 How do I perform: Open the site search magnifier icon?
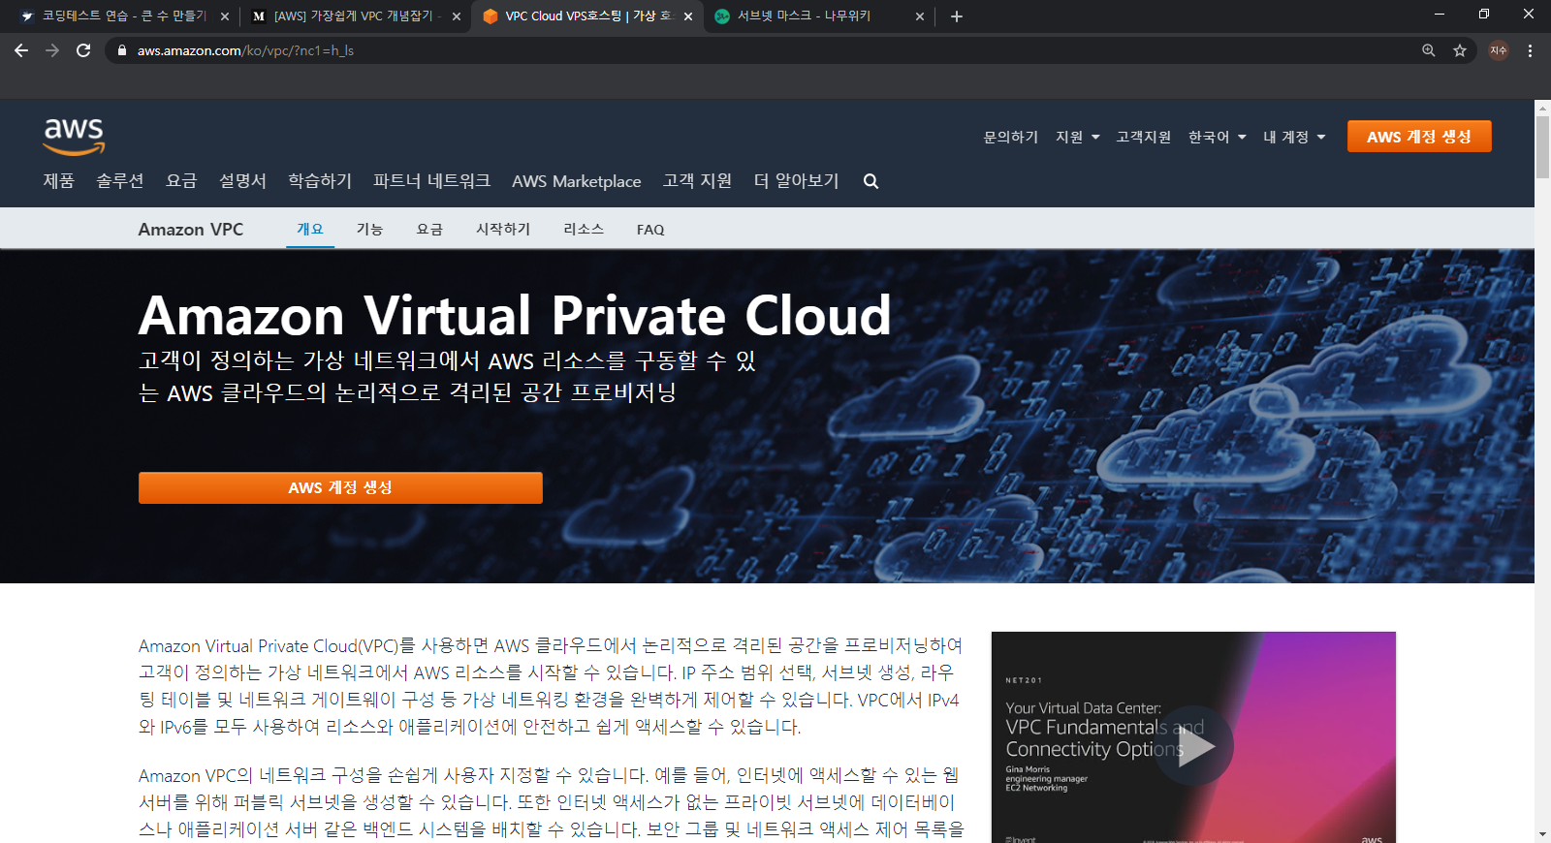[870, 181]
